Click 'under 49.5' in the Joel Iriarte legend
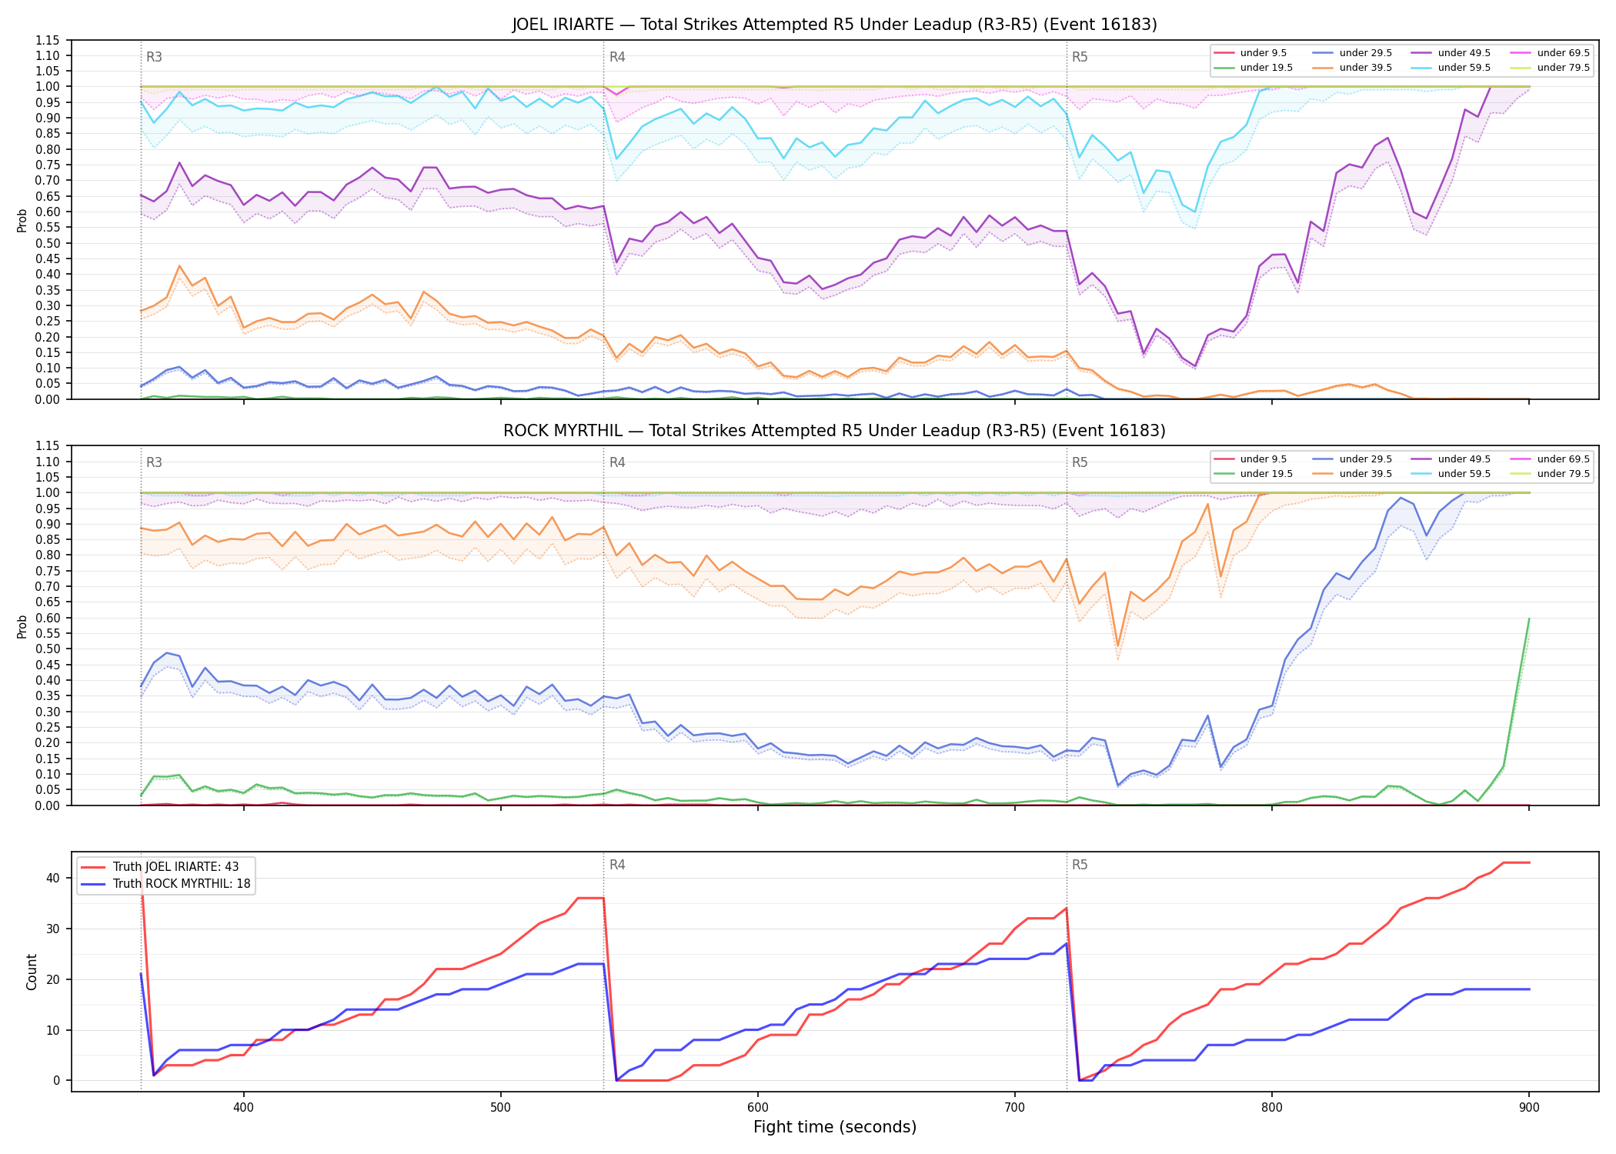The height and width of the screenshot is (1154, 1616). pyautogui.click(x=1451, y=53)
